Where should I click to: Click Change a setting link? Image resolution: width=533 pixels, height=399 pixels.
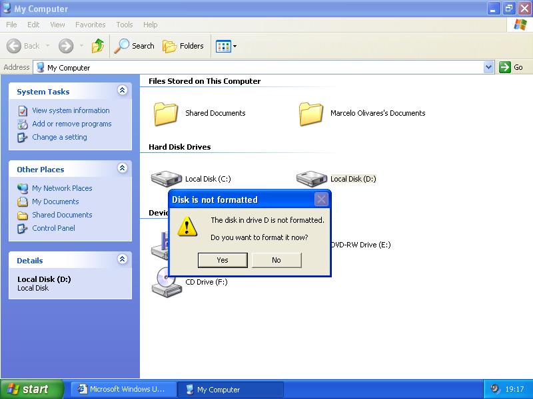tap(59, 137)
